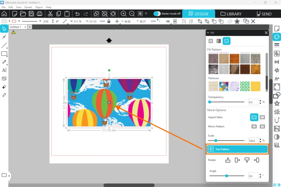This screenshot has width=281, height=187.
Task: Select the Text tool in left toolbar
Action: click(x=4, y=70)
